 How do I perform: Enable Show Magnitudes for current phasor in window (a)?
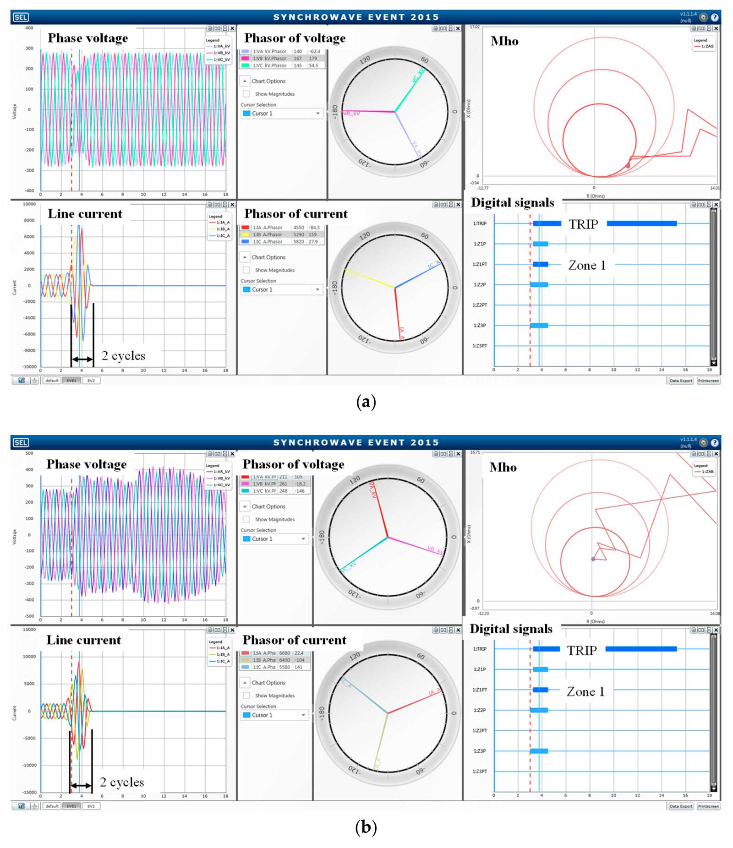(246, 270)
